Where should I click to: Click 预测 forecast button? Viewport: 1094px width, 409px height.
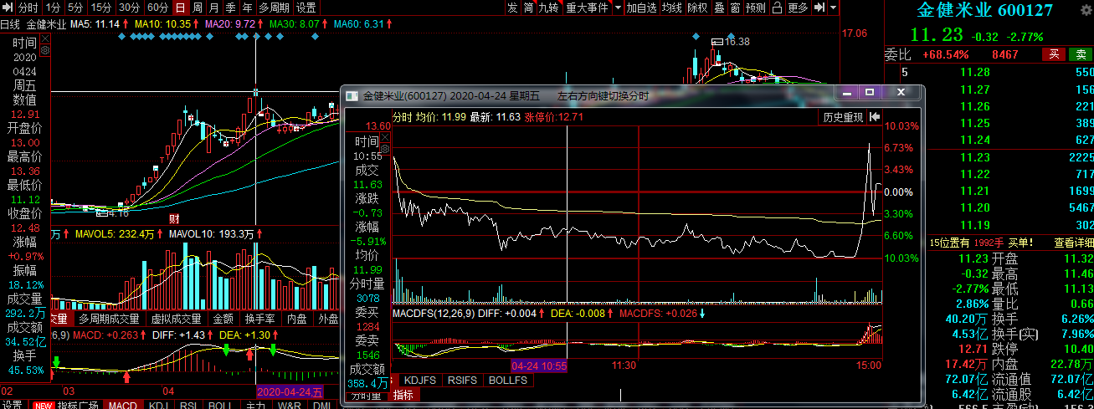coord(755,8)
